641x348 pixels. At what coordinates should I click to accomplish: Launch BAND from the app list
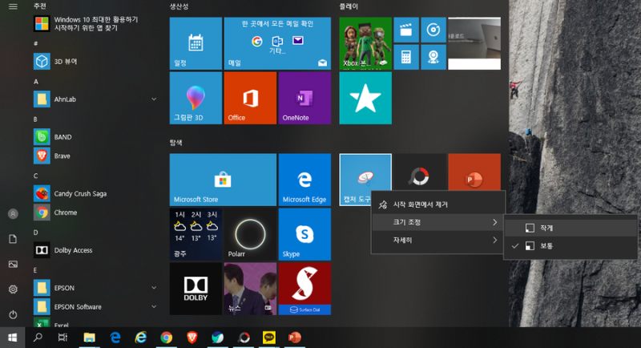(x=95, y=137)
